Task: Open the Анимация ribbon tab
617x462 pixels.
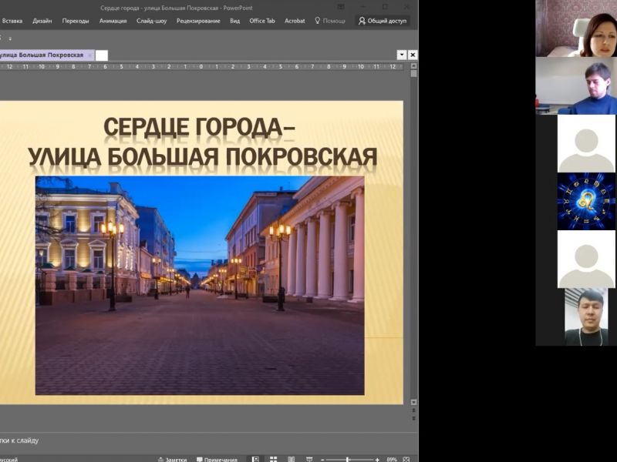Action: [113, 21]
